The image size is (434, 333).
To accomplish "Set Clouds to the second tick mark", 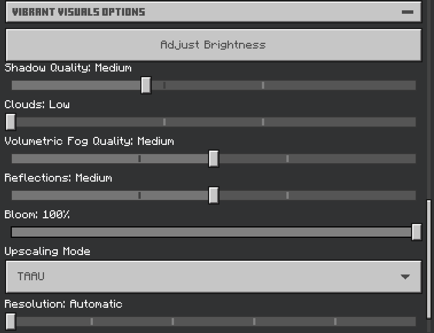I will tap(263, 122).
